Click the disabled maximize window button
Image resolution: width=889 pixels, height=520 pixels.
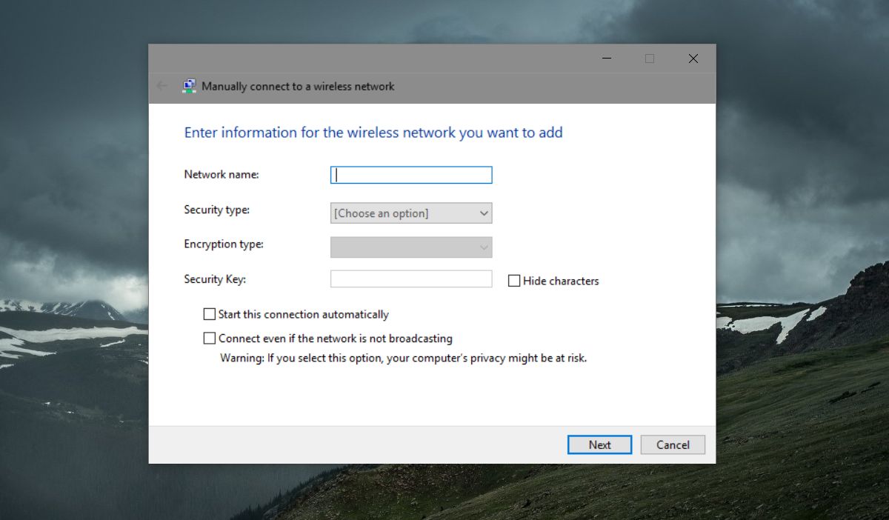[650, 59]
